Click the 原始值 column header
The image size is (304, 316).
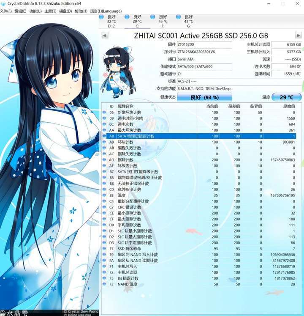[x=289, y=106]
